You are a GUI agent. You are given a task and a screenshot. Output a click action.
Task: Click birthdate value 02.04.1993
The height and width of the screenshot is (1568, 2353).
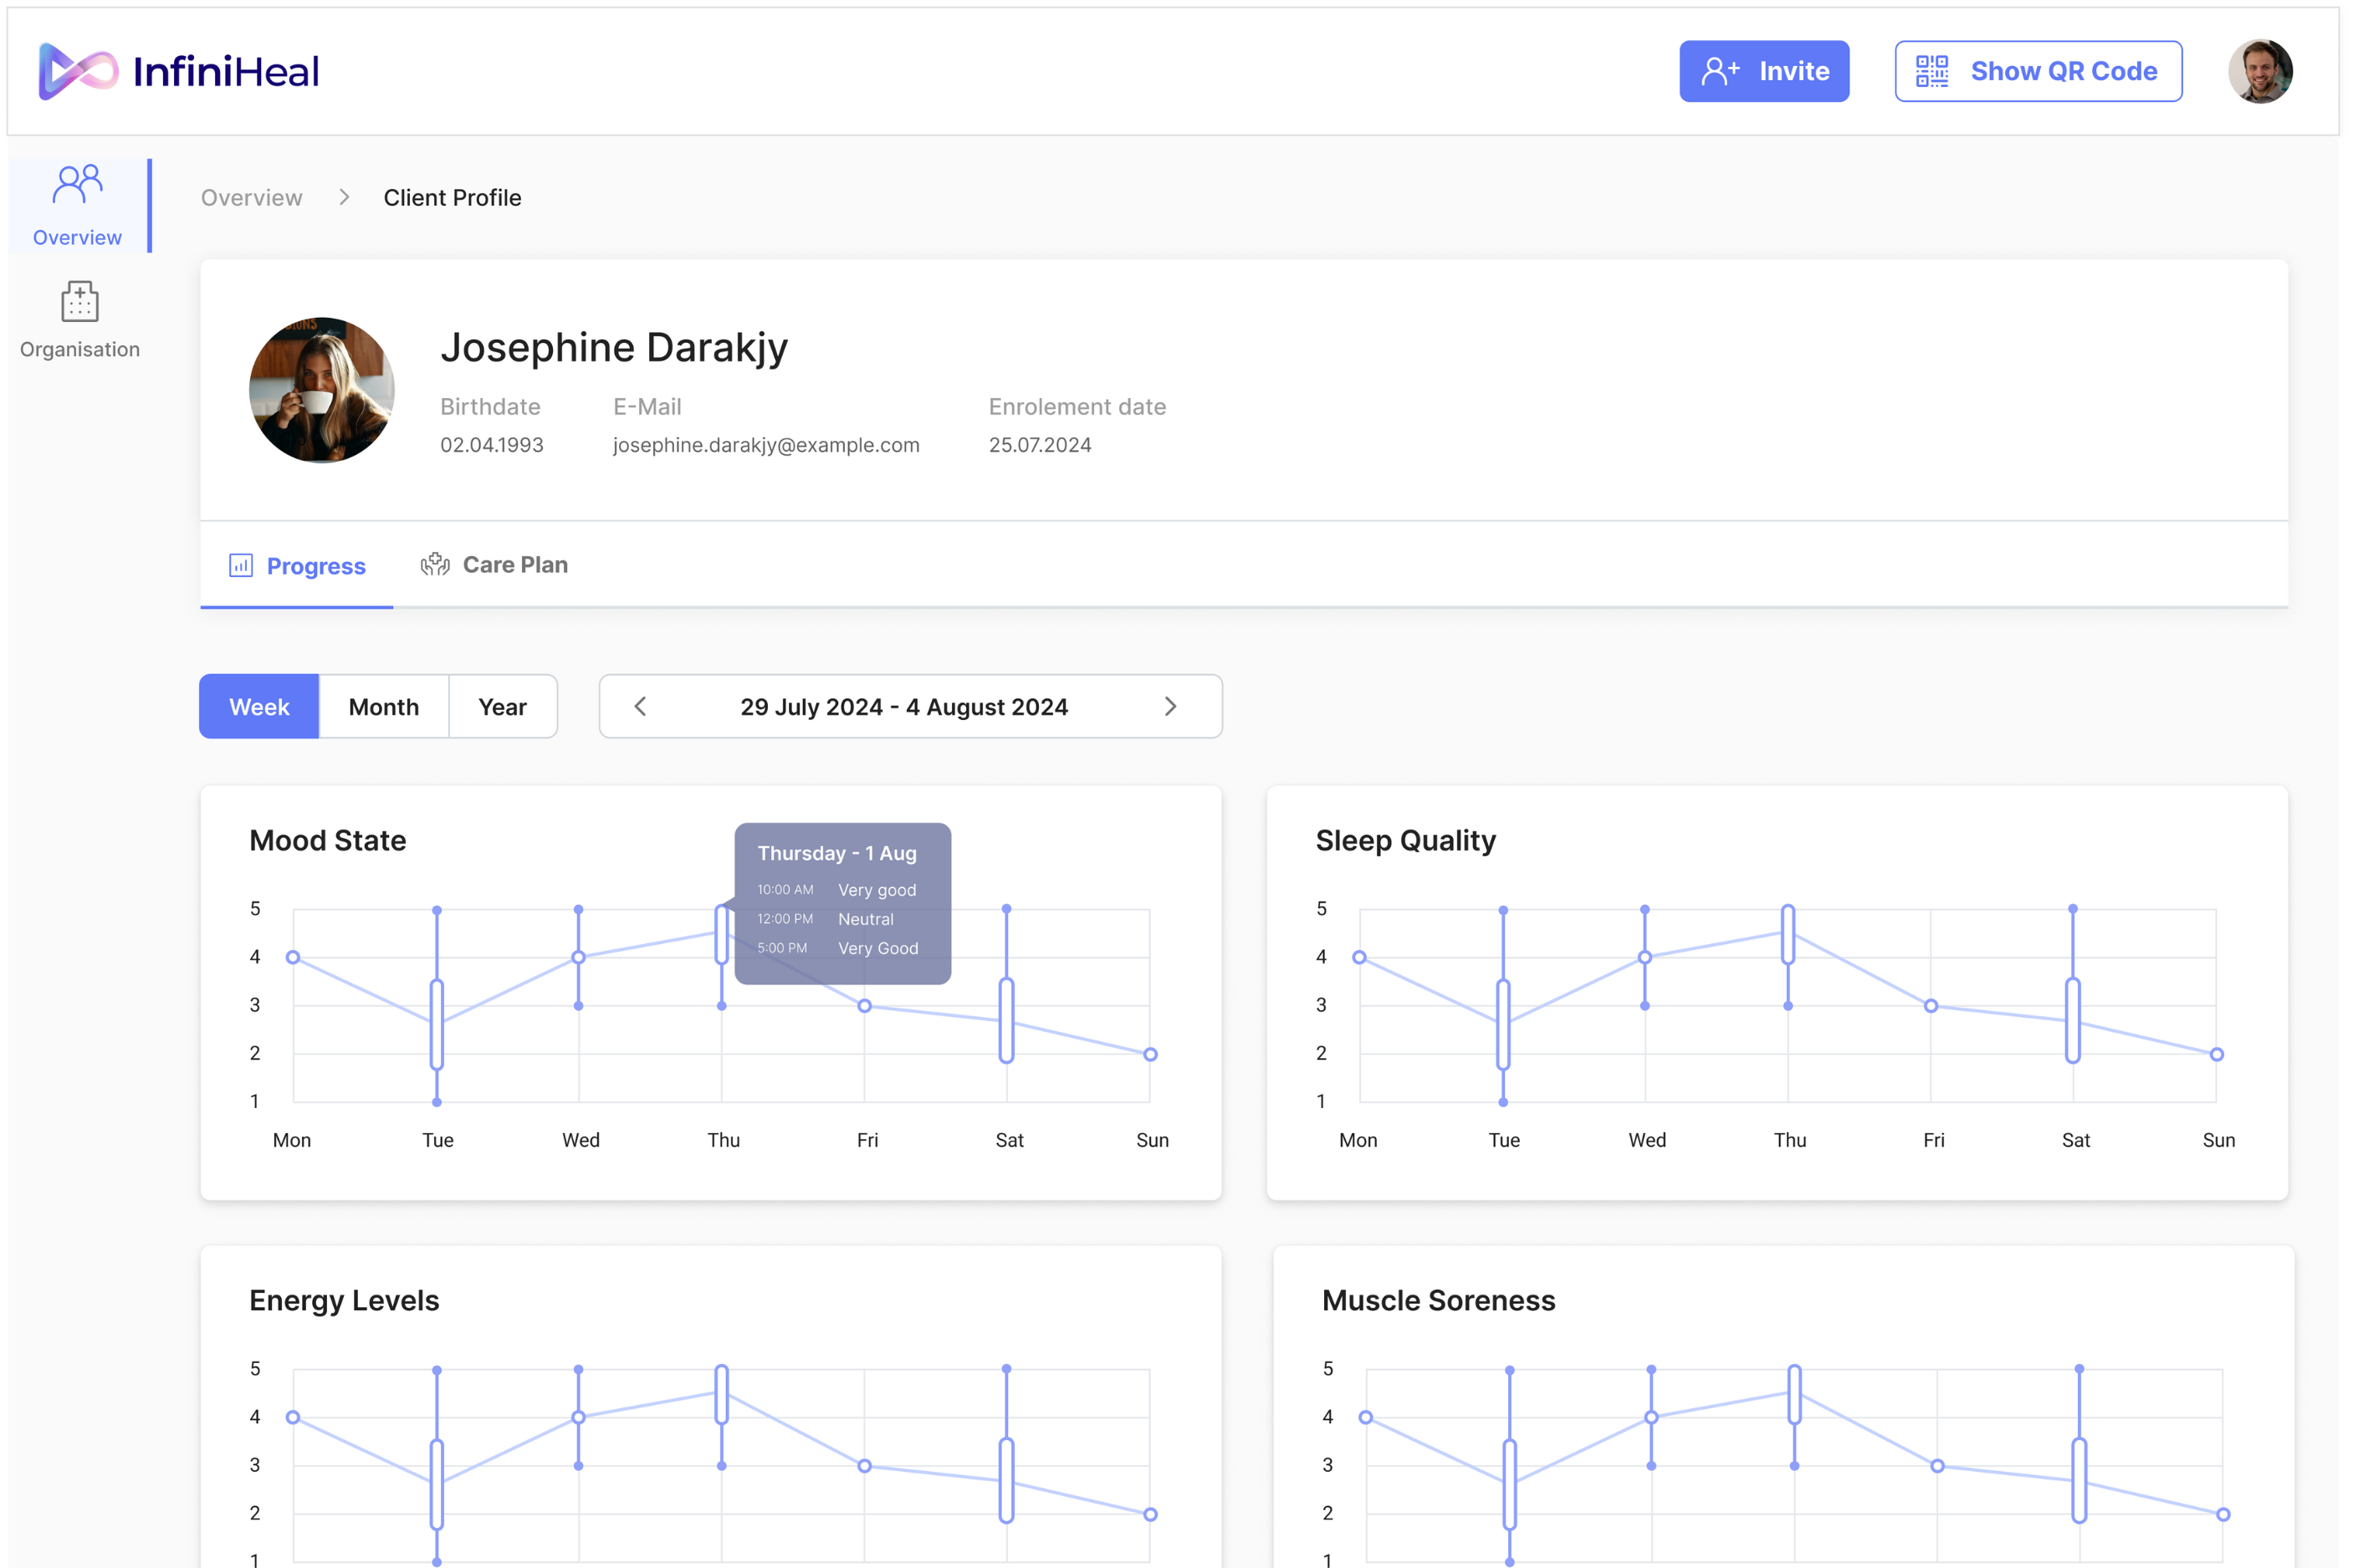[492, 444]
